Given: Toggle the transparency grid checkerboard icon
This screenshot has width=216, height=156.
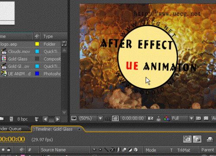Looking at the screenshot, I should (206, 118).
